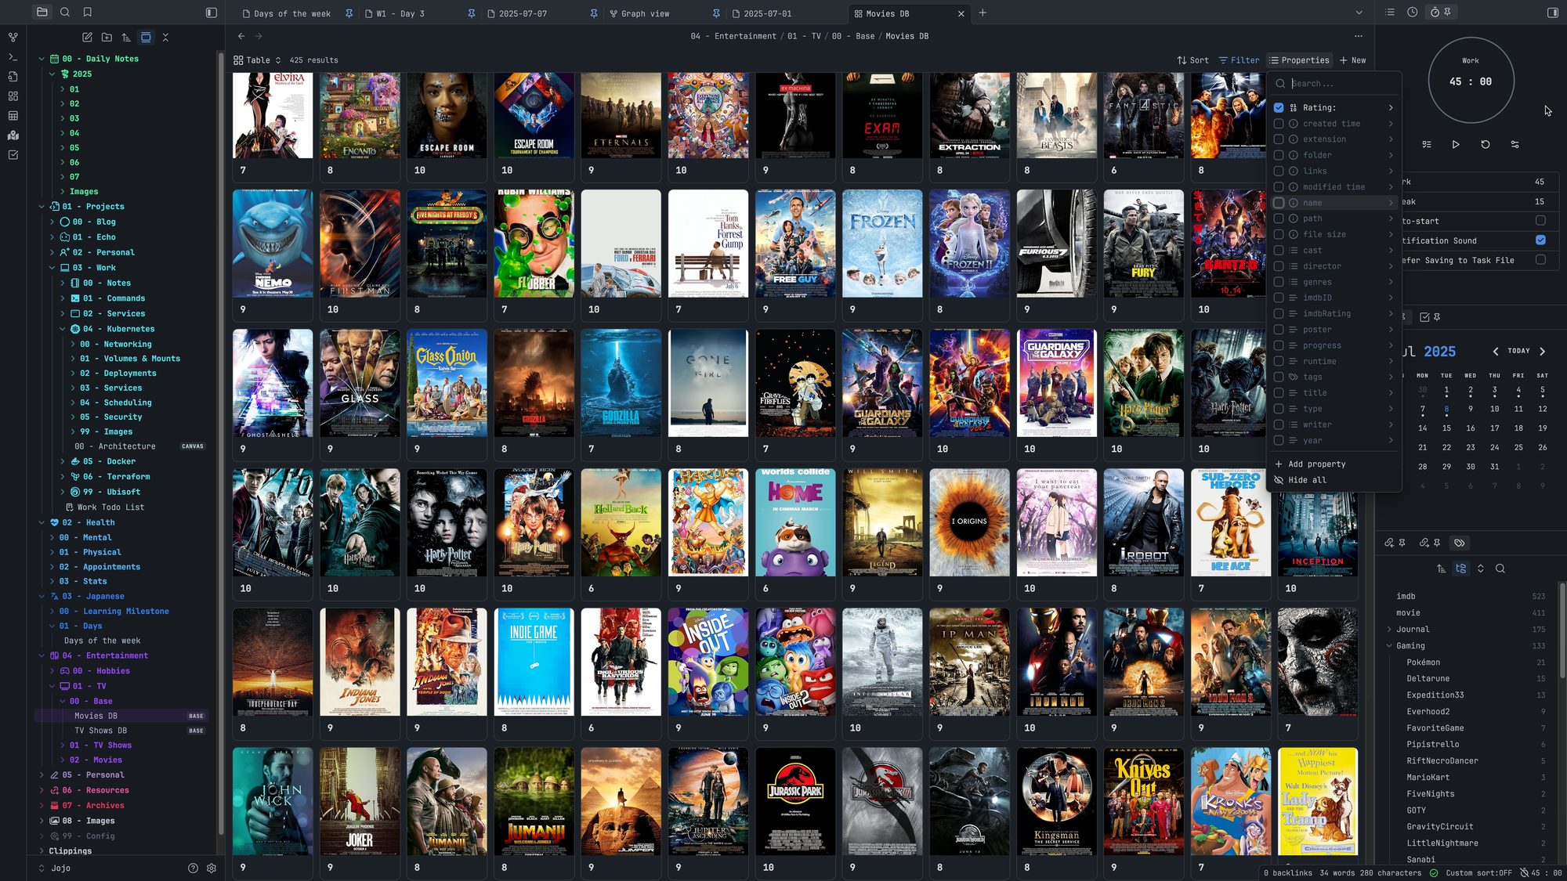Check the director property checkbox
This screenshot has height=881, width=1567.
[1279, 266]
